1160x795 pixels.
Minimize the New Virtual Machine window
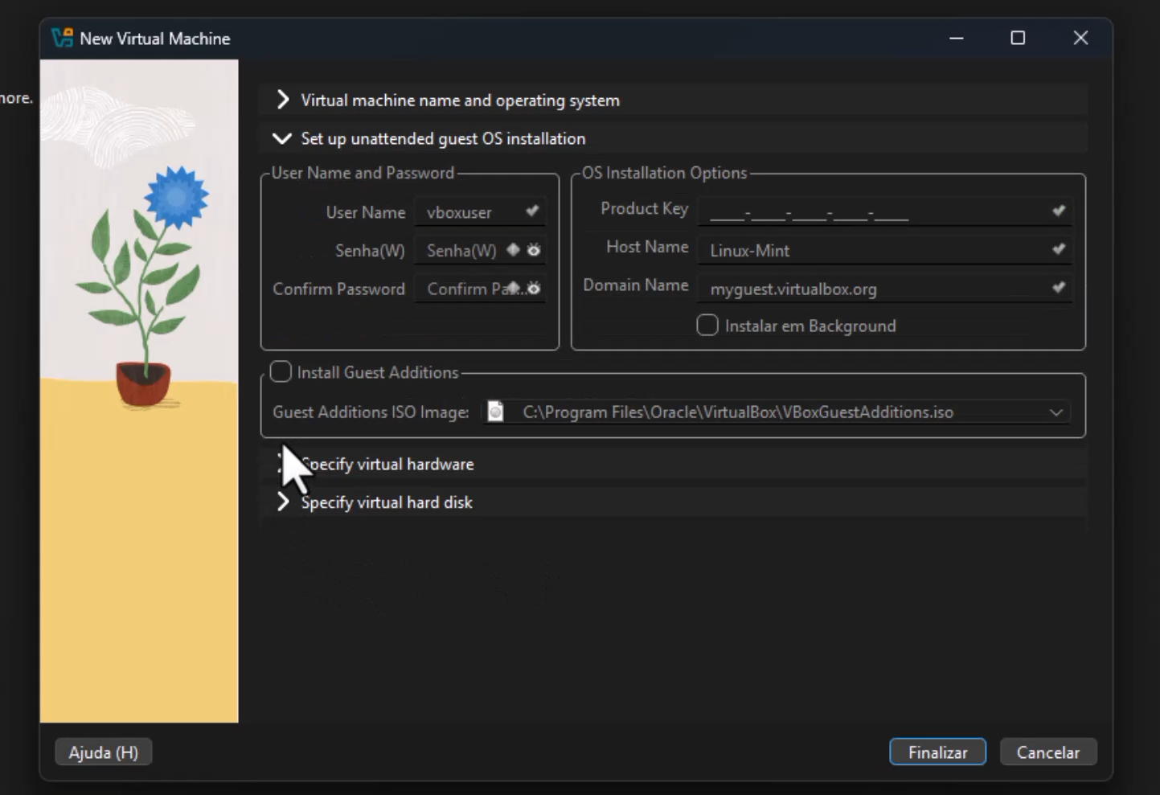[957, 38]
